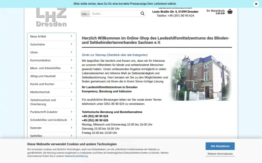Click 'Freitag 10.00 bis 13.00 Uhr' line

[x=100, y=133]
